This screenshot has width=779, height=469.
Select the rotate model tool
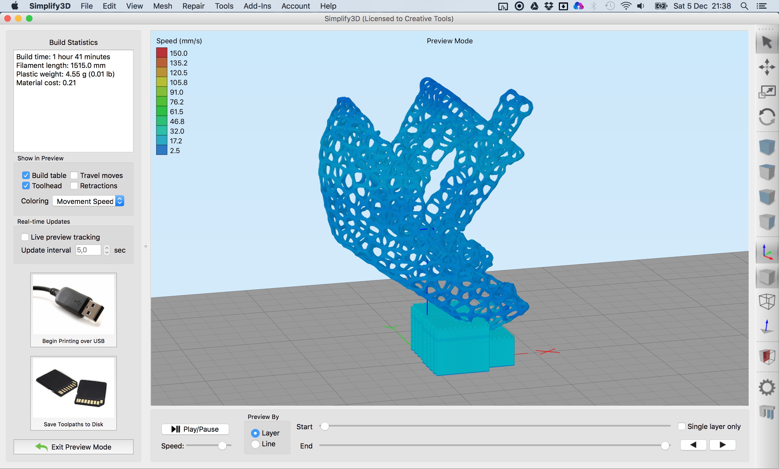[767, 117]
